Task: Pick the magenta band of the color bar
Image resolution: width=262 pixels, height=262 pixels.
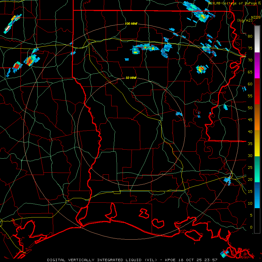Action: 257,72
